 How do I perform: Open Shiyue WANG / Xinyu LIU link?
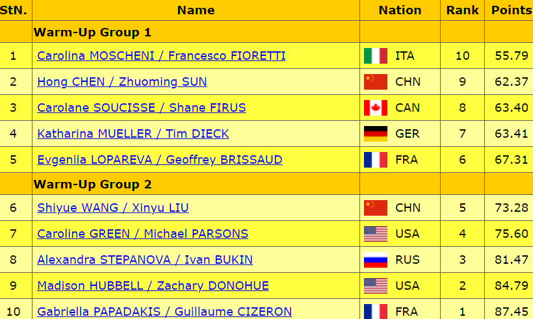coord(113,208)
